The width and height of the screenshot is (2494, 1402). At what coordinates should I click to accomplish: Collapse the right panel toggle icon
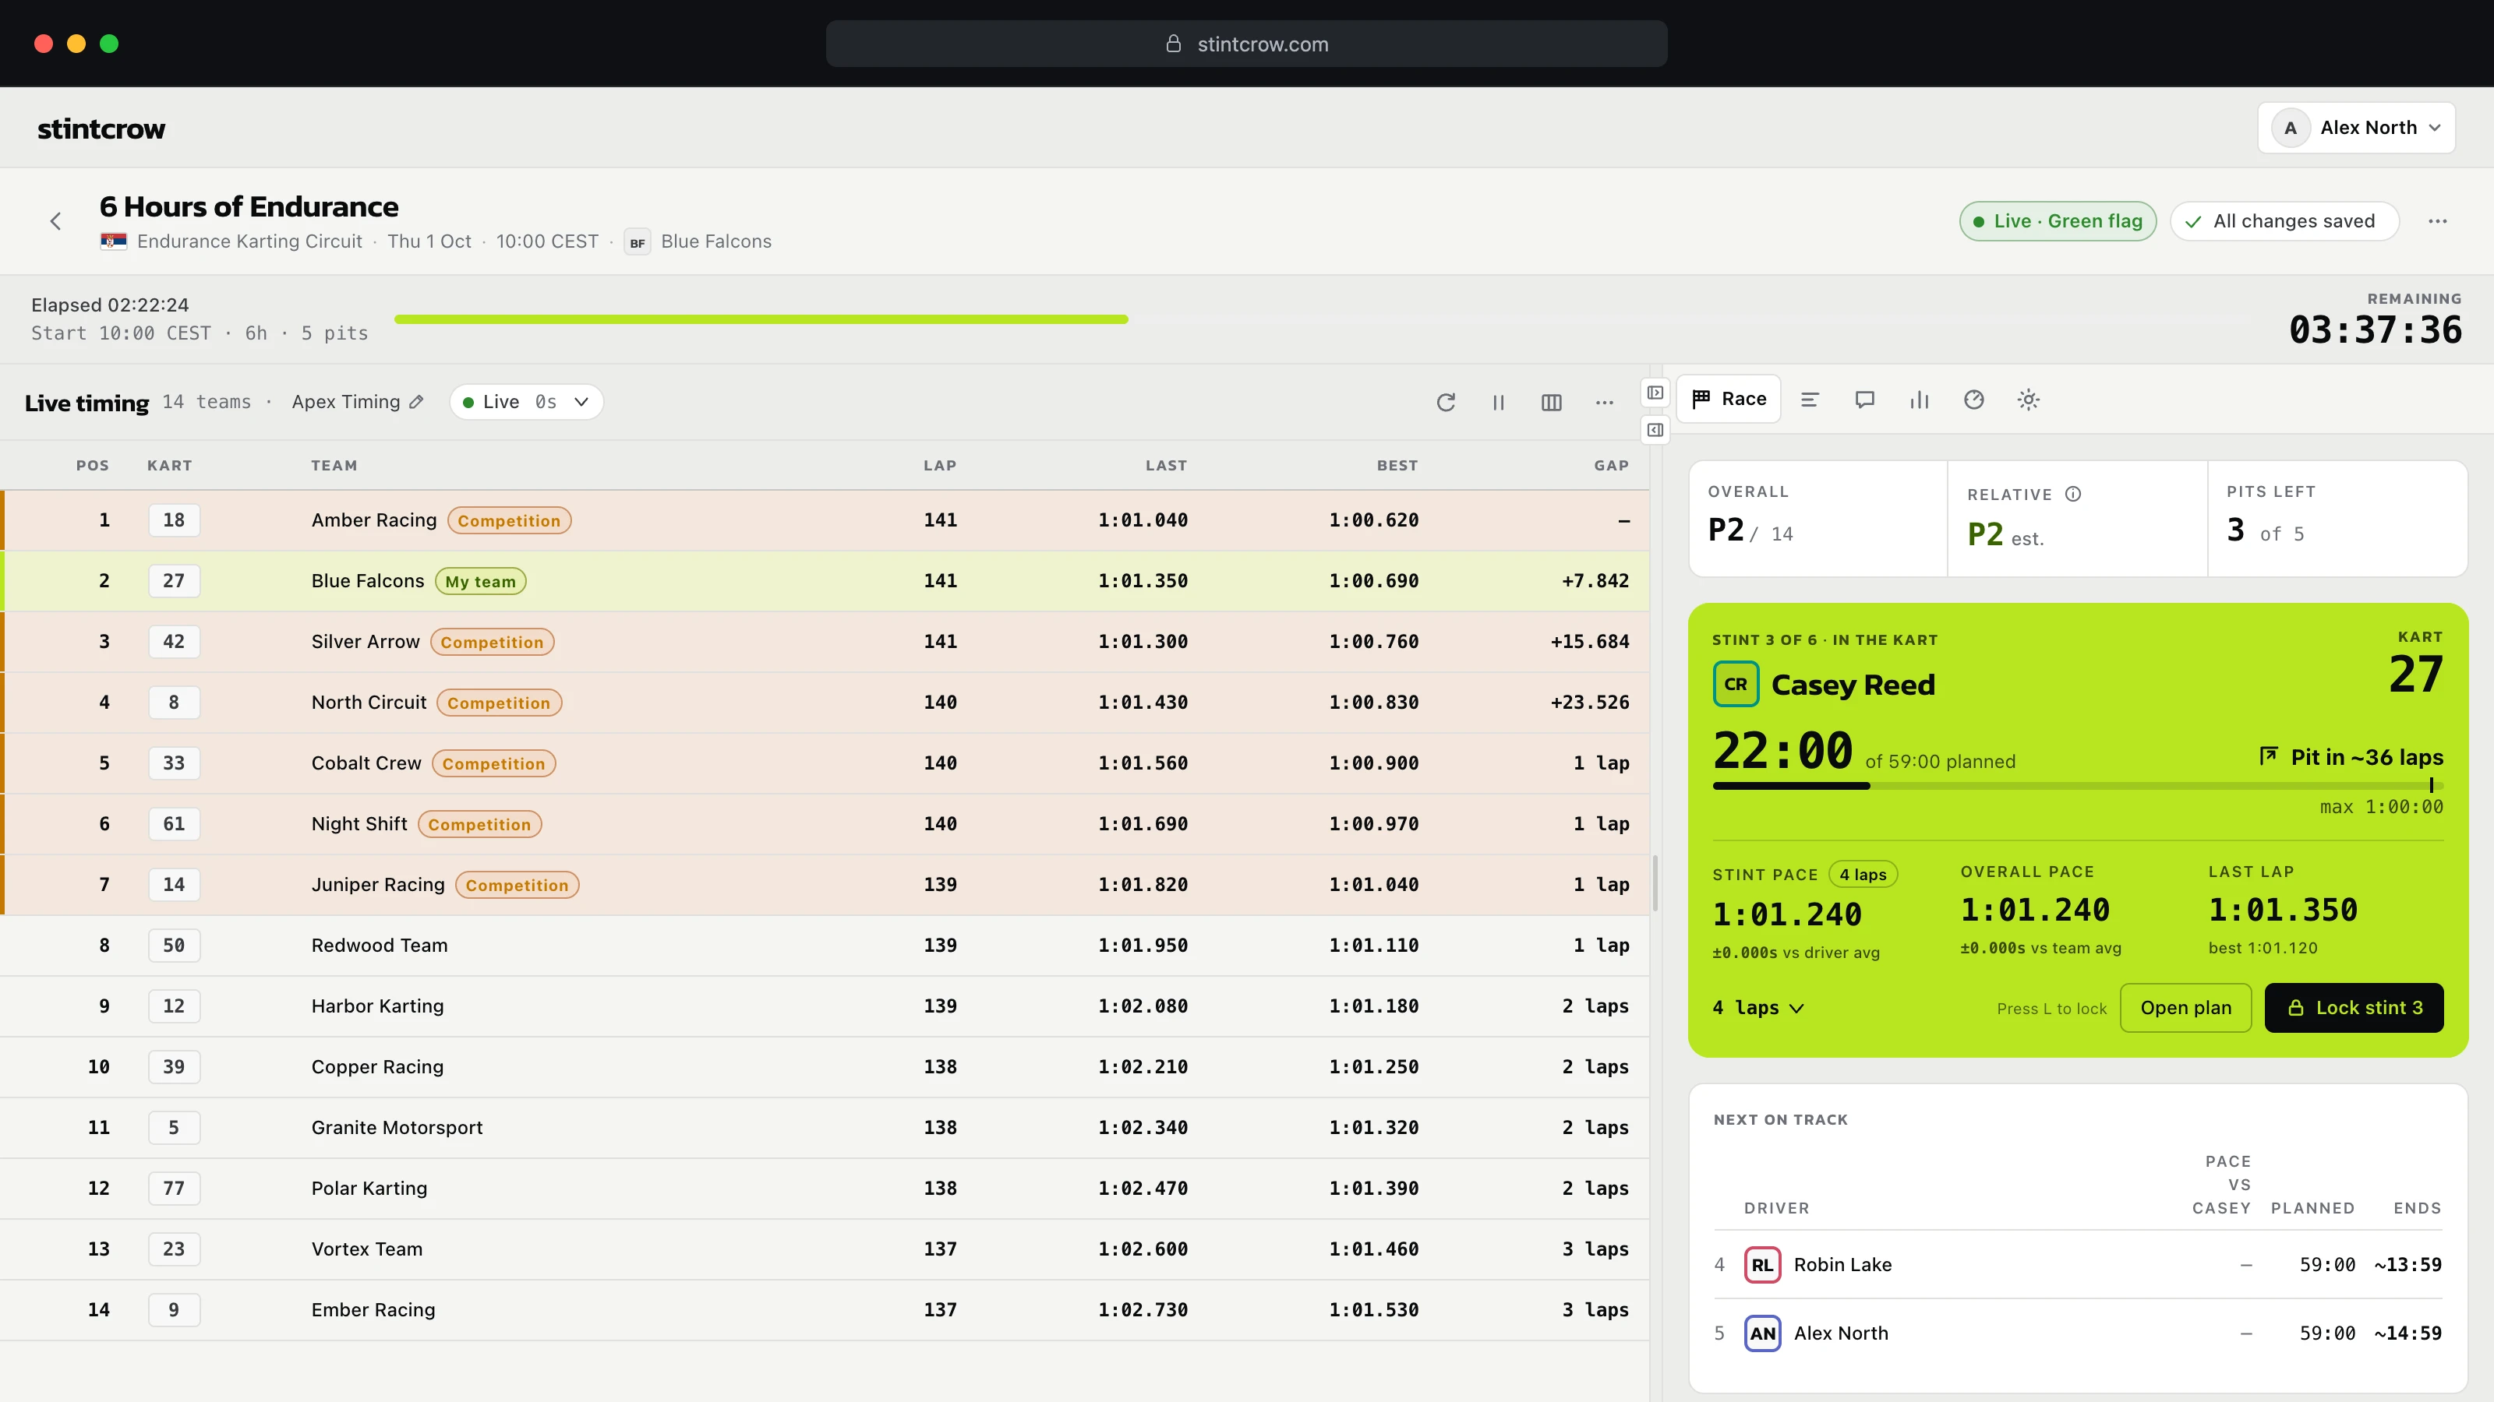(1655, 430)
